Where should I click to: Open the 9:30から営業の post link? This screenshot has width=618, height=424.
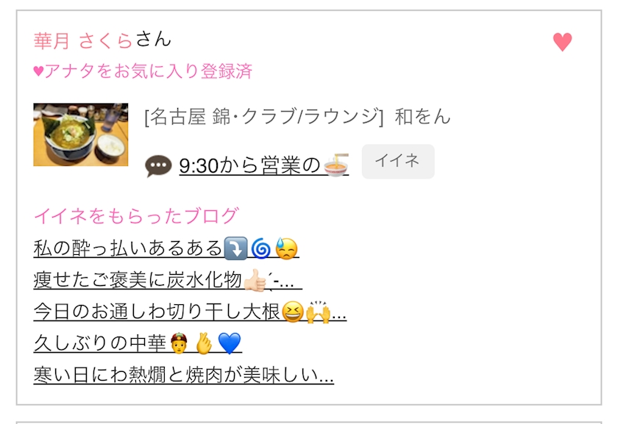tap(263, 166)
